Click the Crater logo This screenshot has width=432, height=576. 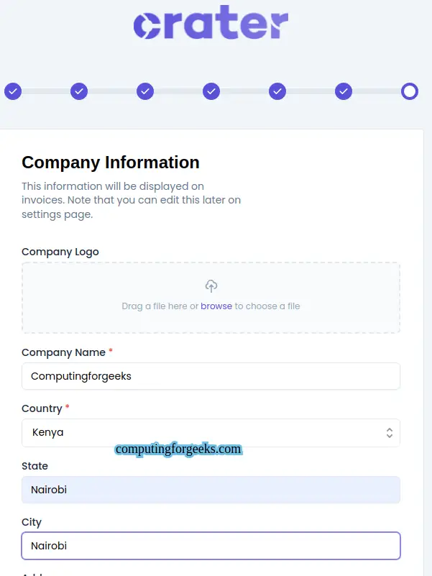(211, 25)
